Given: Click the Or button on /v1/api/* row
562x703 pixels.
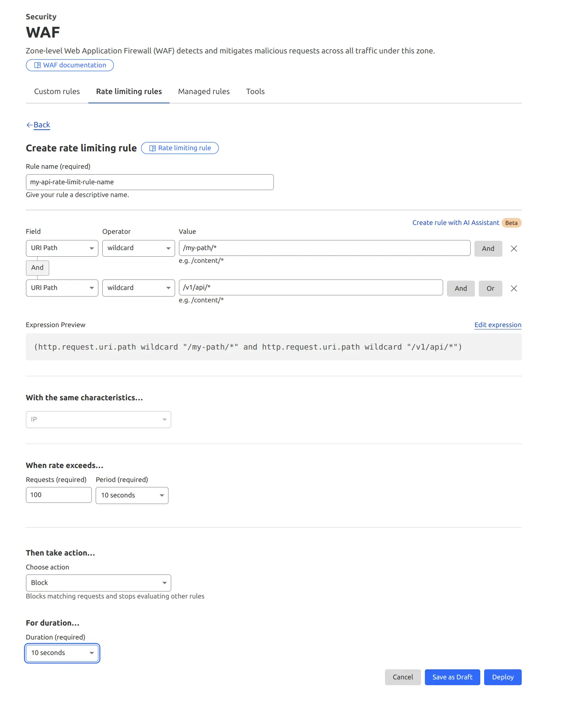Looking at the screenshot, I should [490, 288].
